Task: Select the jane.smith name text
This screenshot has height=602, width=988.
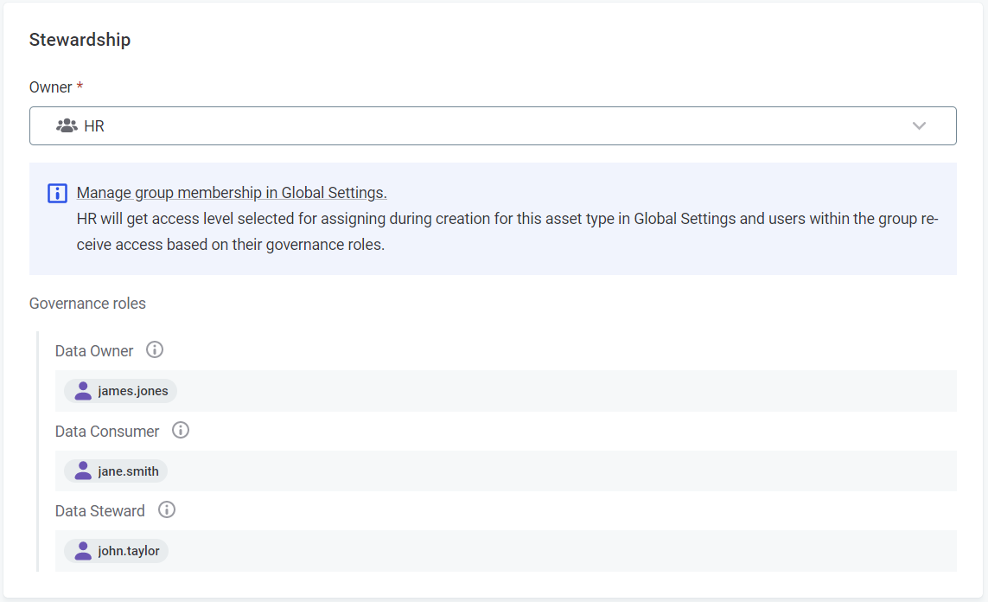Action: (x=128, y=471)
